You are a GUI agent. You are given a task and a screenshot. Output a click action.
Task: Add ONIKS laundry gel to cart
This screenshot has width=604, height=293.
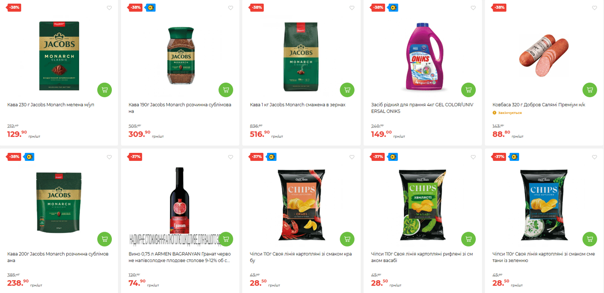469,90
